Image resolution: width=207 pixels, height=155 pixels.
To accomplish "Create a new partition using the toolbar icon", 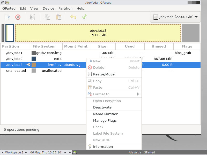I will pos(7,17).
